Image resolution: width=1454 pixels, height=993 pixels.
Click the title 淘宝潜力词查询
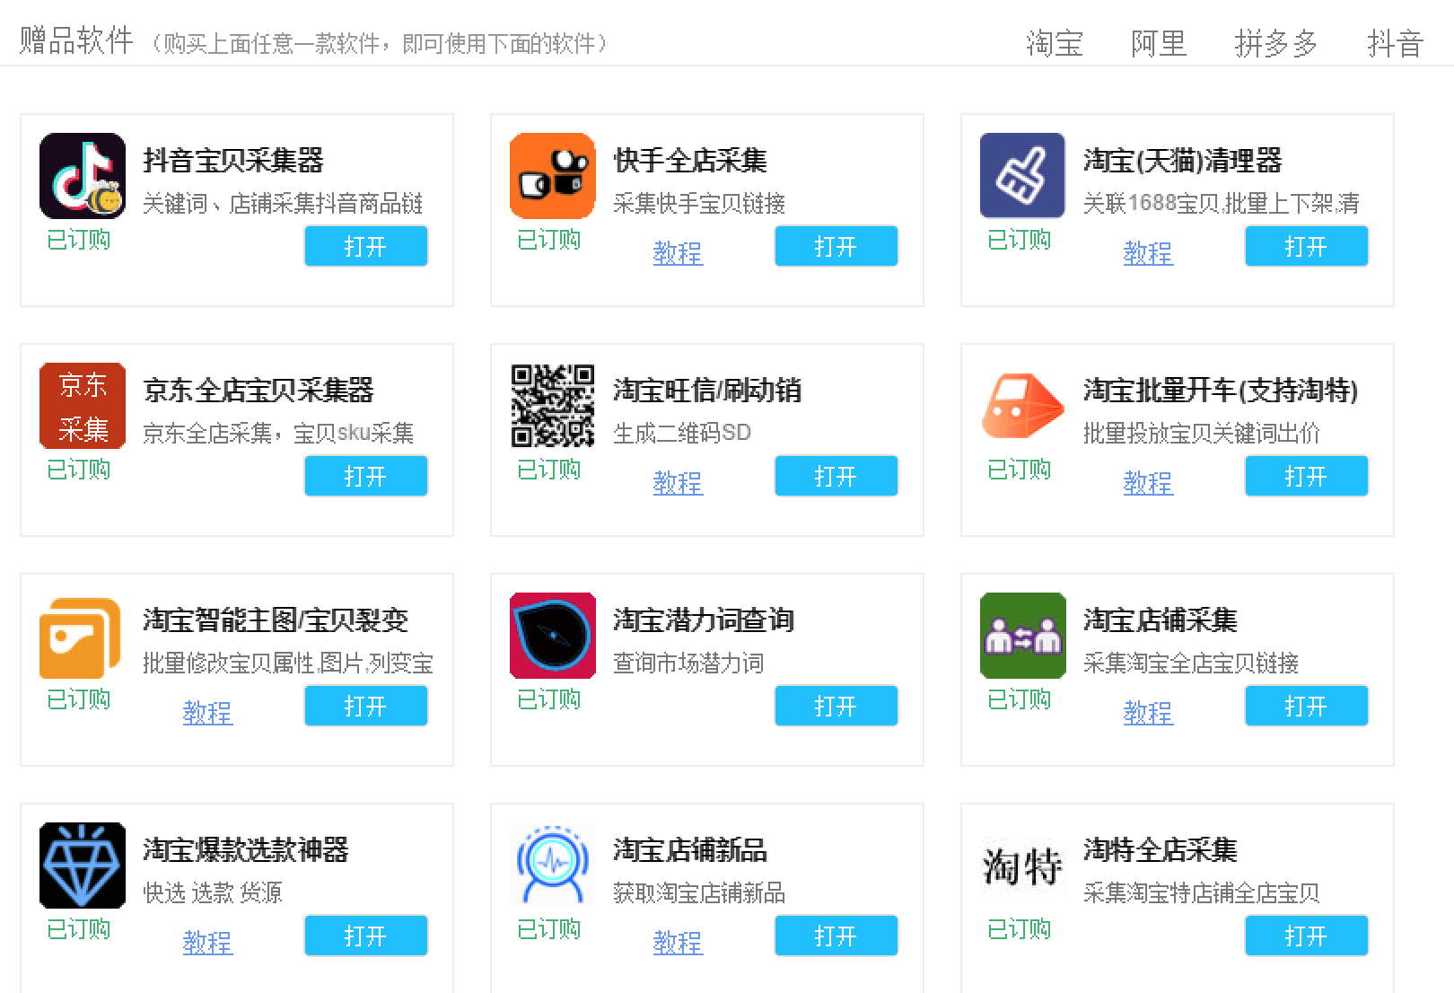coord(704,620)
